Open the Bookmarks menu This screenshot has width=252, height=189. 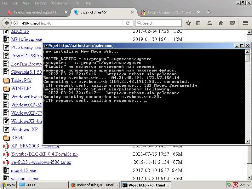[x=59, y=3]
